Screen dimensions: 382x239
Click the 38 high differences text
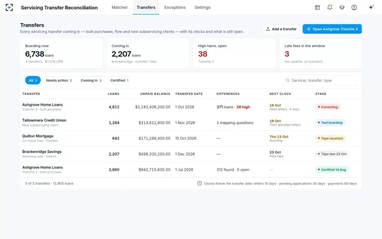243,107
